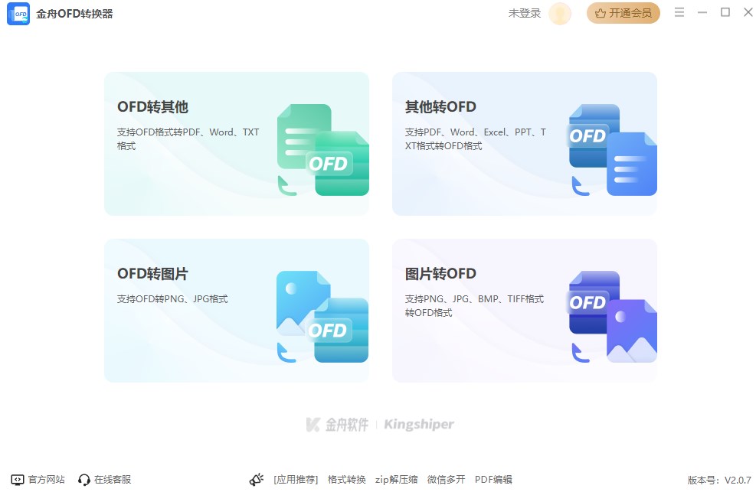Click the green OFD document icon in OFD转其他
Image resolution: width=756 pixels, height=492 pixels.
coord(323,150)
